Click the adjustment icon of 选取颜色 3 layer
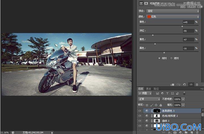 tap(147, 111)
